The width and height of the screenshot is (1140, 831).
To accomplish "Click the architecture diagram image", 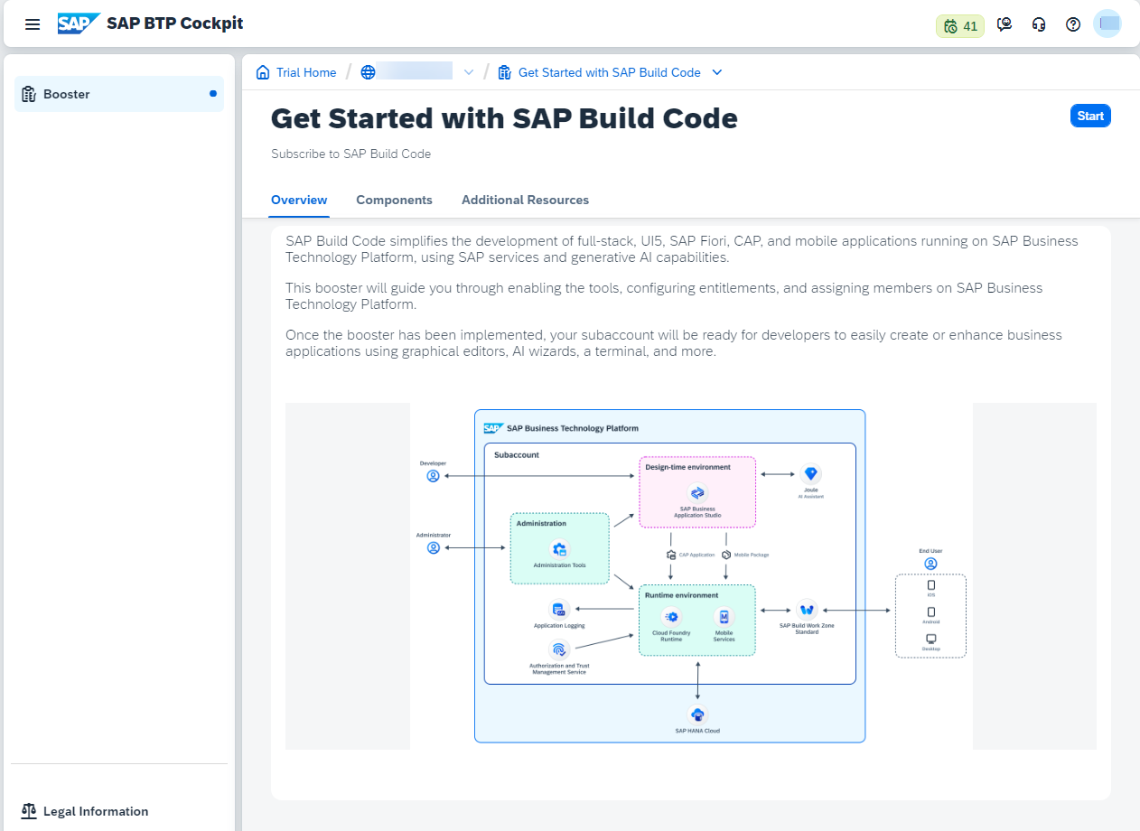I will (691, 576).
